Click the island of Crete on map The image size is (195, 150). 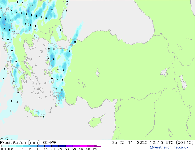tap(35, 112)
